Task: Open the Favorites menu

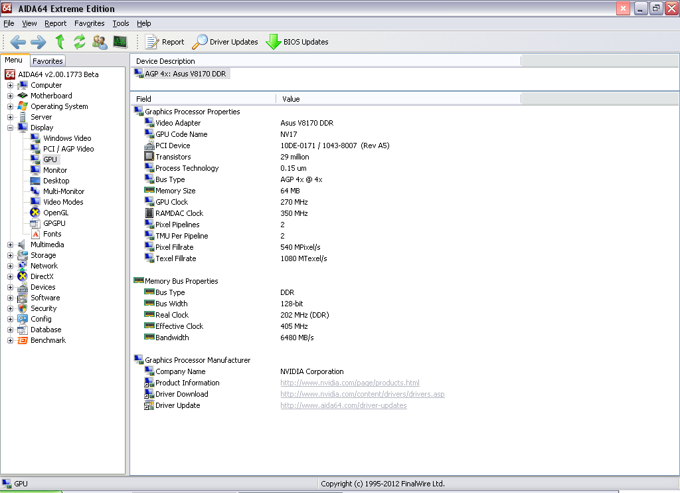Action: [90, 23]
